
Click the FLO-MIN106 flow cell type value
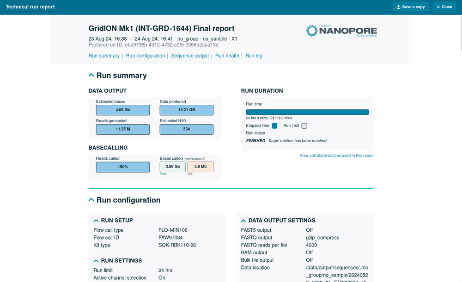(x=173, y=230)
